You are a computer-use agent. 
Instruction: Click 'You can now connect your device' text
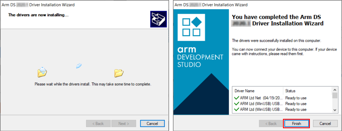(x=284, y=52)
